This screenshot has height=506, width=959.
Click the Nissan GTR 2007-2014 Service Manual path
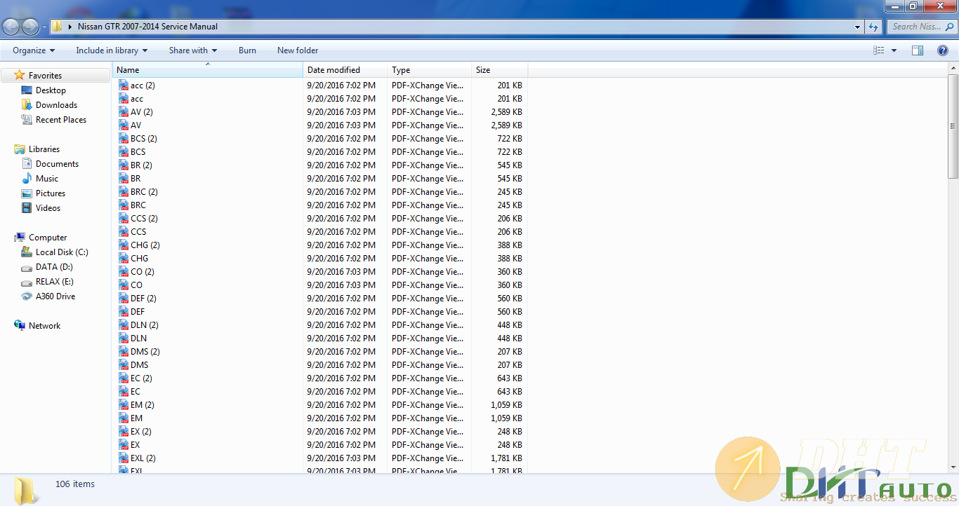147,27
